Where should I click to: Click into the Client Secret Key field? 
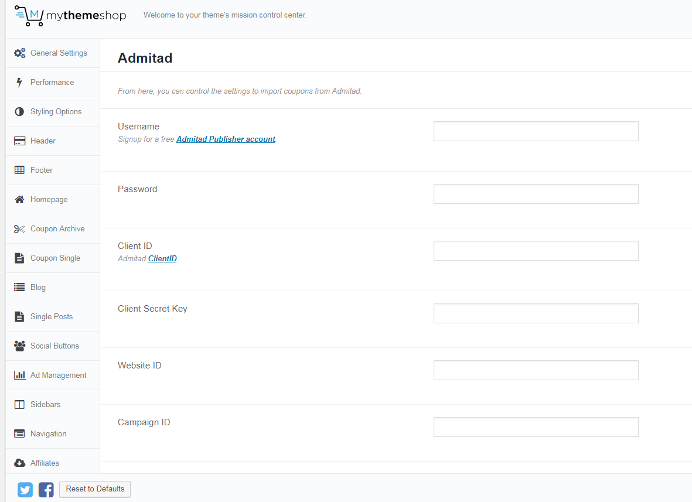pyautogui.click(x=536, y=313)
